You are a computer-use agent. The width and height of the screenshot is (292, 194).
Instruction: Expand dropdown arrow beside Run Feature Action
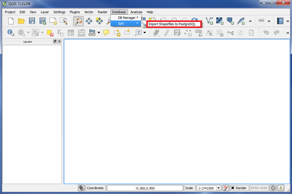pos(28,33)
